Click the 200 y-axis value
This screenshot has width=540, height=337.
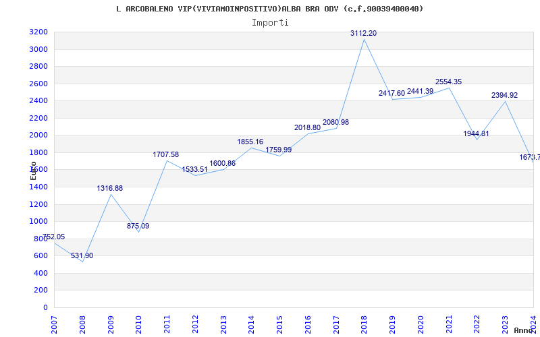pos(40,290)
